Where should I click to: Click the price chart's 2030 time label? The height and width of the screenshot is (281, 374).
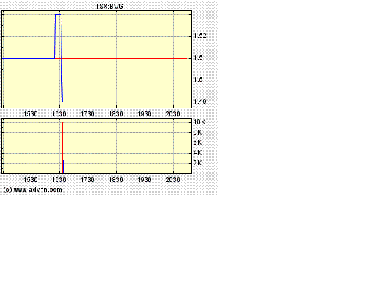click(x=172, y=114)
